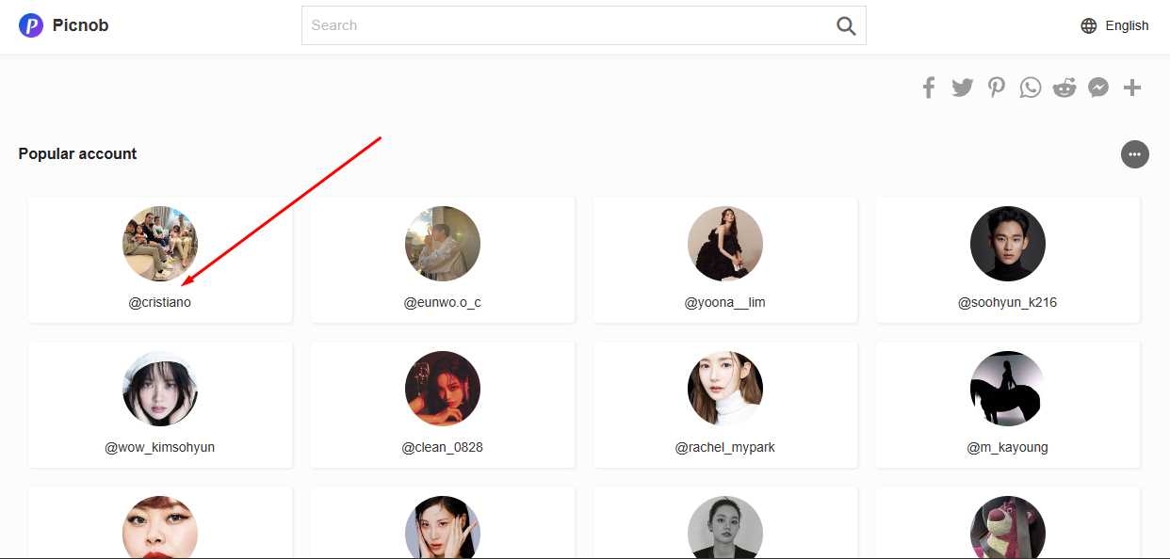Open the @eunwo.o_c profile picture
This screenshot has height=559, width=1170.
(443, 244)
